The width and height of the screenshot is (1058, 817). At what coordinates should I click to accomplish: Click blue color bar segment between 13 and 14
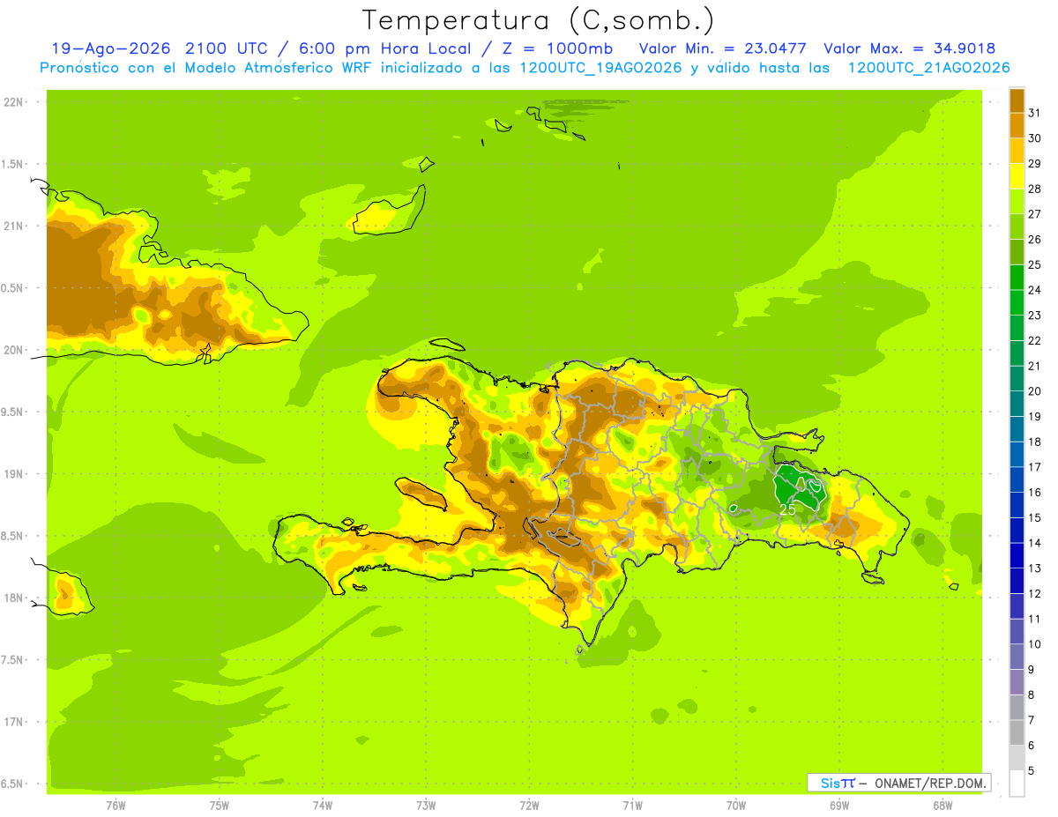point(1017,555)
